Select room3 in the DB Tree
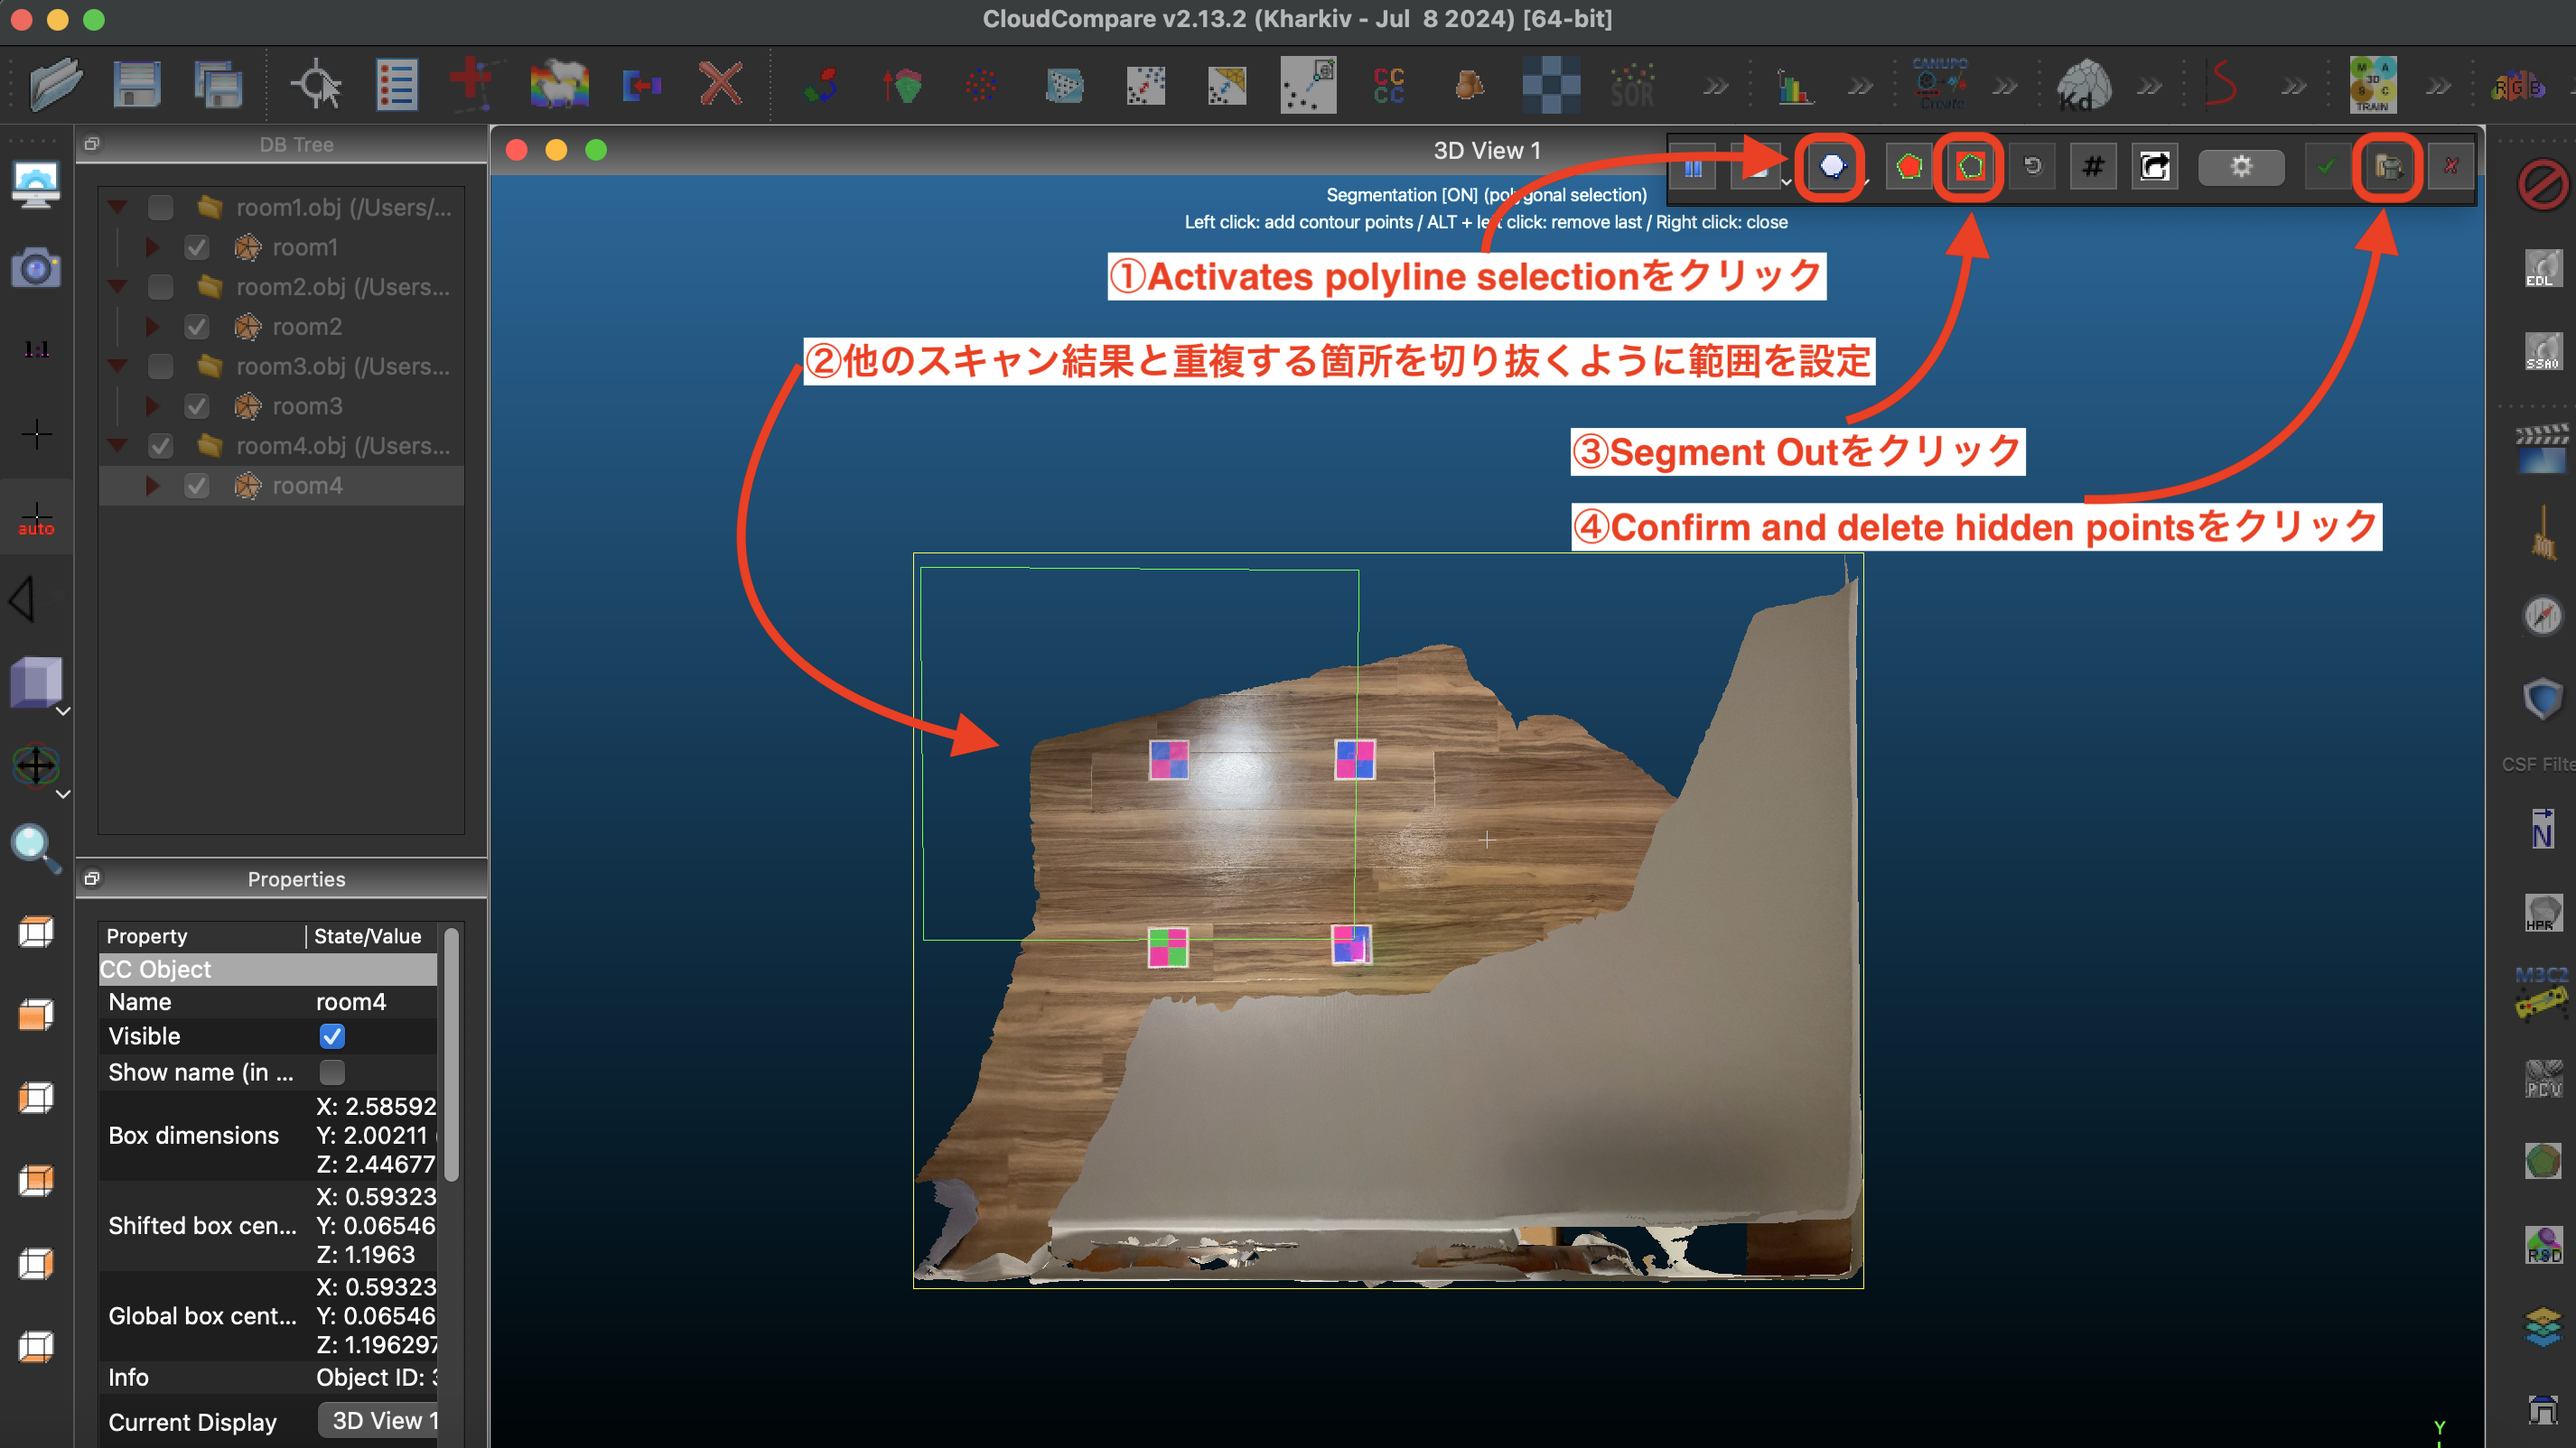Screen dimensions: 2576x1448 [x=307, y=407]
